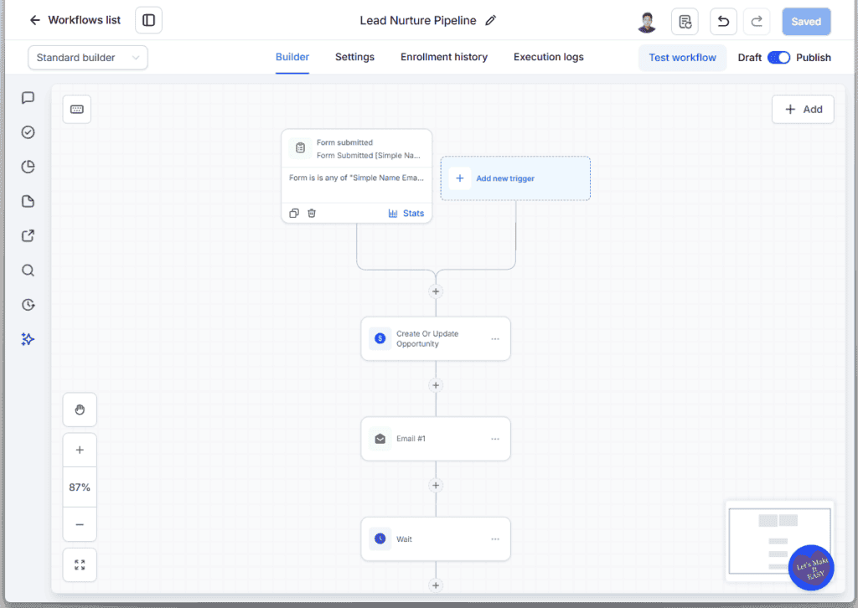This screenshot has width=858, height=608.
Task: Click Add new trigger
Action: (x=515, y=178)
